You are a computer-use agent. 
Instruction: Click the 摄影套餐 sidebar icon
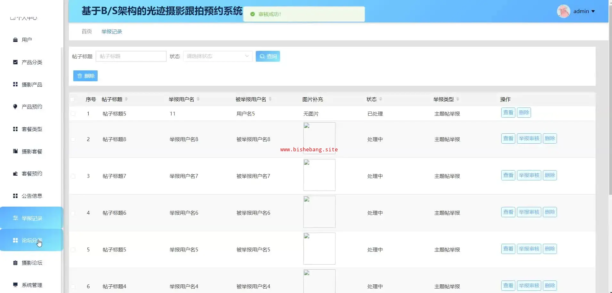pyautogui.click(x=15, y=151)
